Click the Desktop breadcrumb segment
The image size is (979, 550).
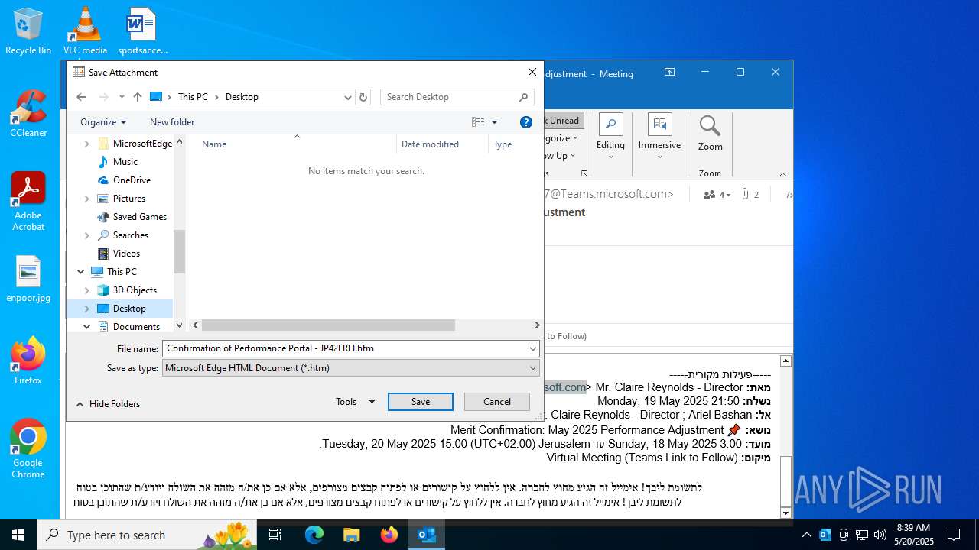point(242,97)
